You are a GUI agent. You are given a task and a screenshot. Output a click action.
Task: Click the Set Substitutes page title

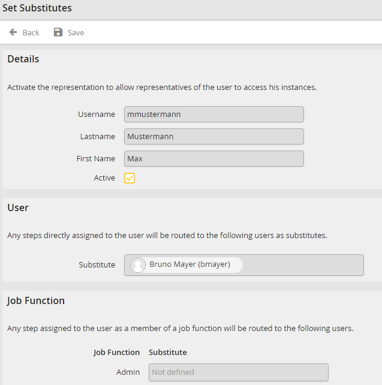[x=37, y=8]
